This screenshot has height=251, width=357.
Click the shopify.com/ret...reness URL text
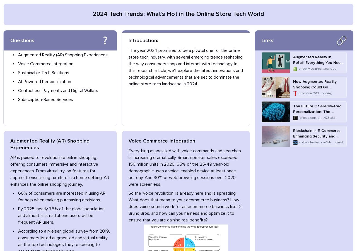point(317,69)
